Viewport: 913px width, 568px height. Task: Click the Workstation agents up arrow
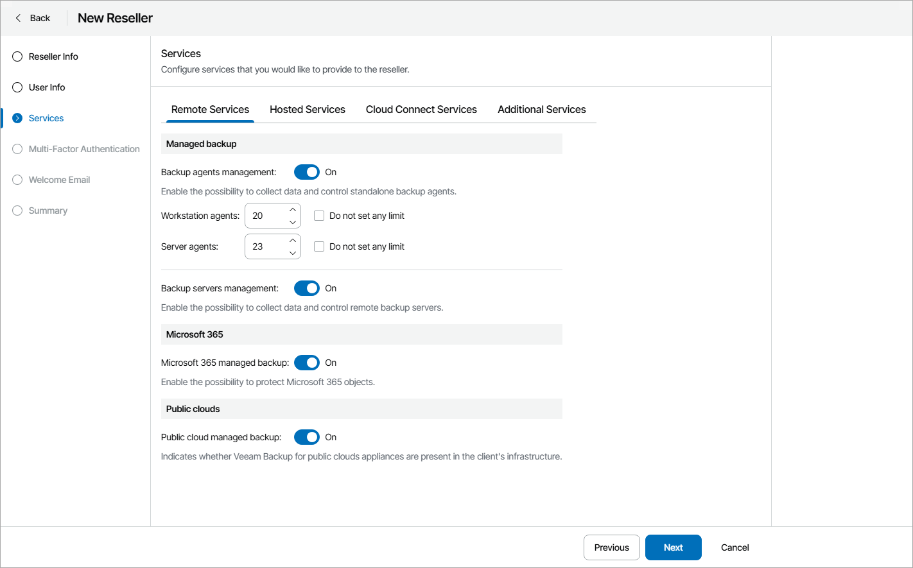coord(293,209)
